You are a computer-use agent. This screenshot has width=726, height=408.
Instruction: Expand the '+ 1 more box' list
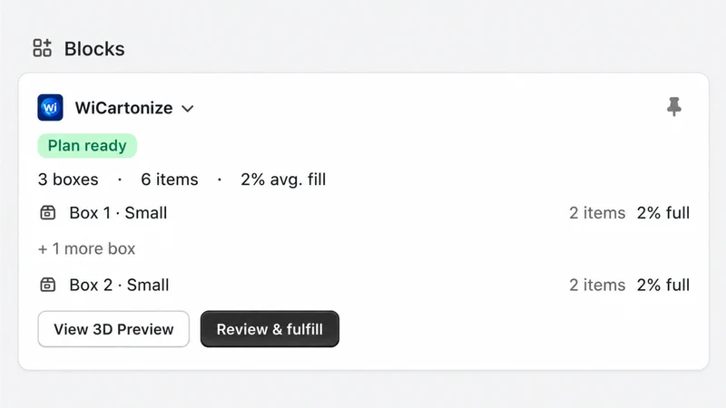tap(86, 248)
